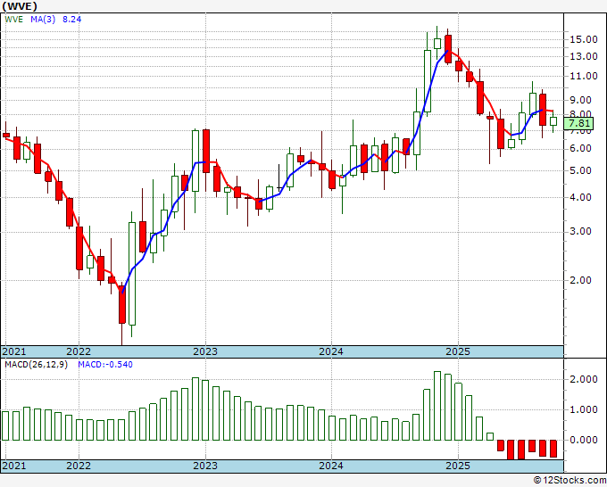607x487 pixels.
Task: Click the current price tag 7.81
Action: click(579, 123)
